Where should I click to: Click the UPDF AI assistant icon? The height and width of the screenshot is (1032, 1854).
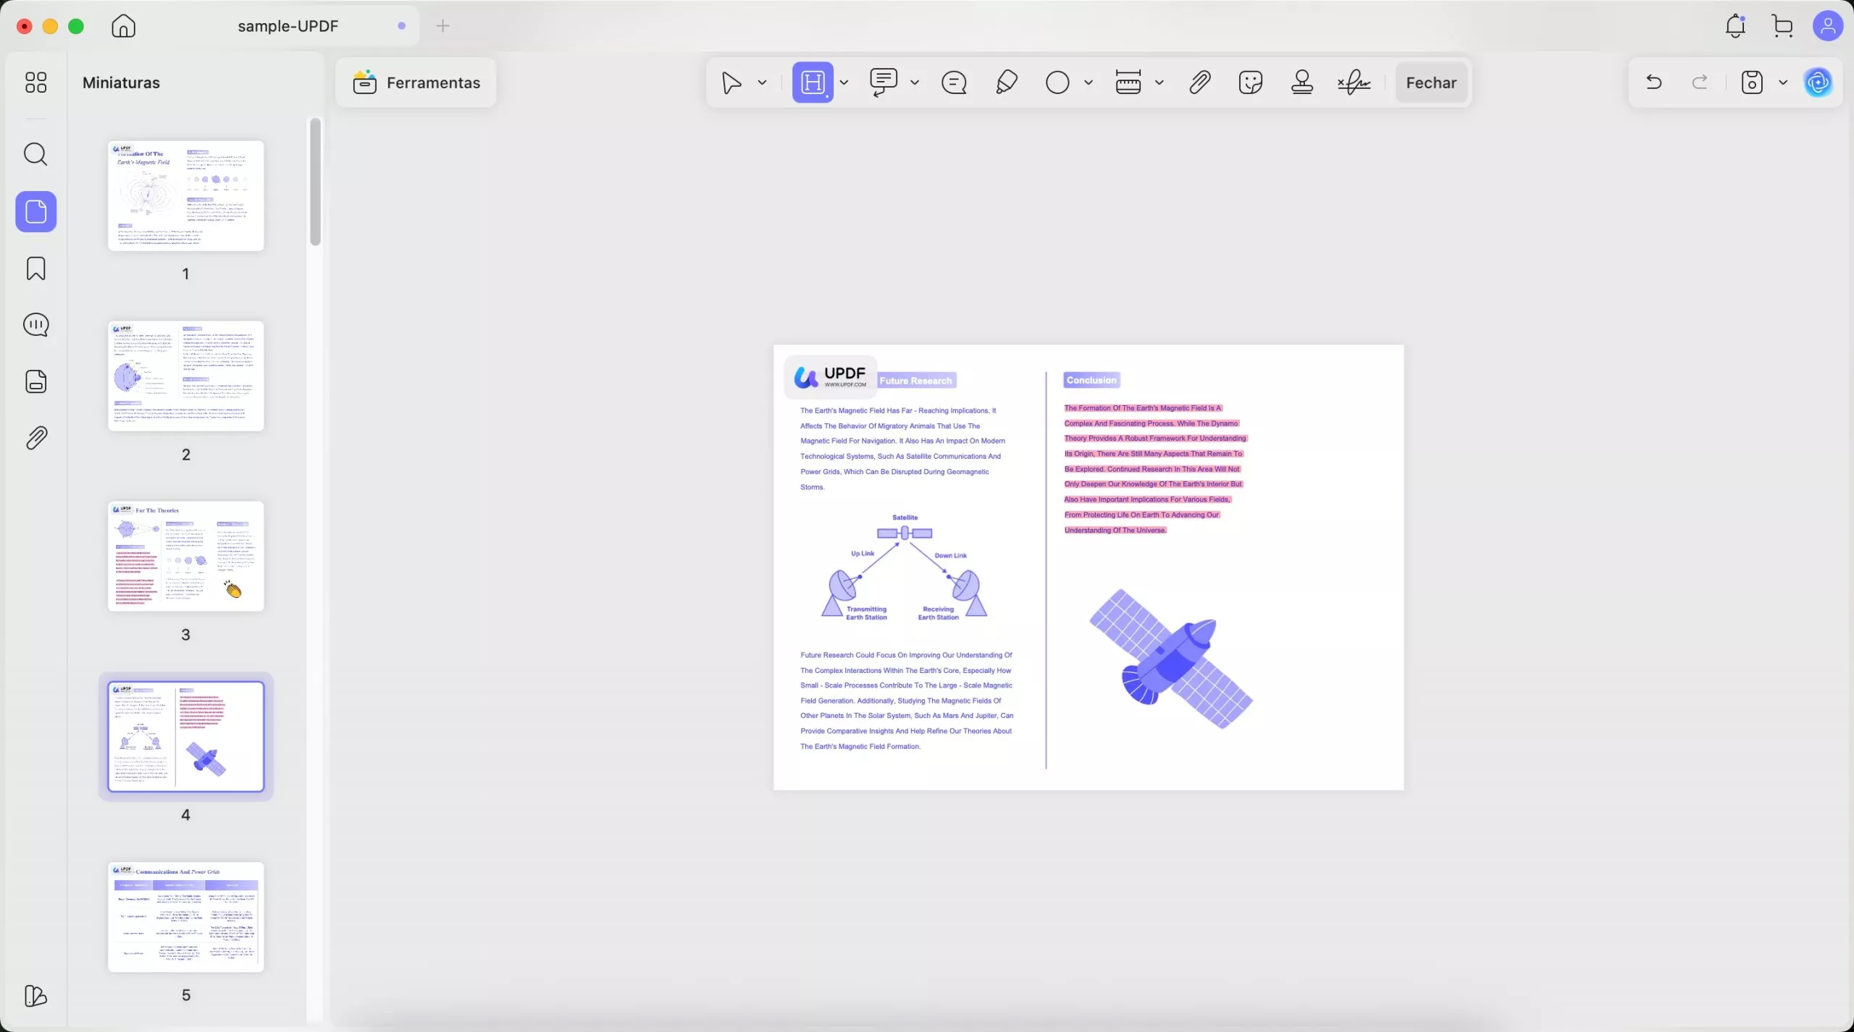click(1819, 83)
